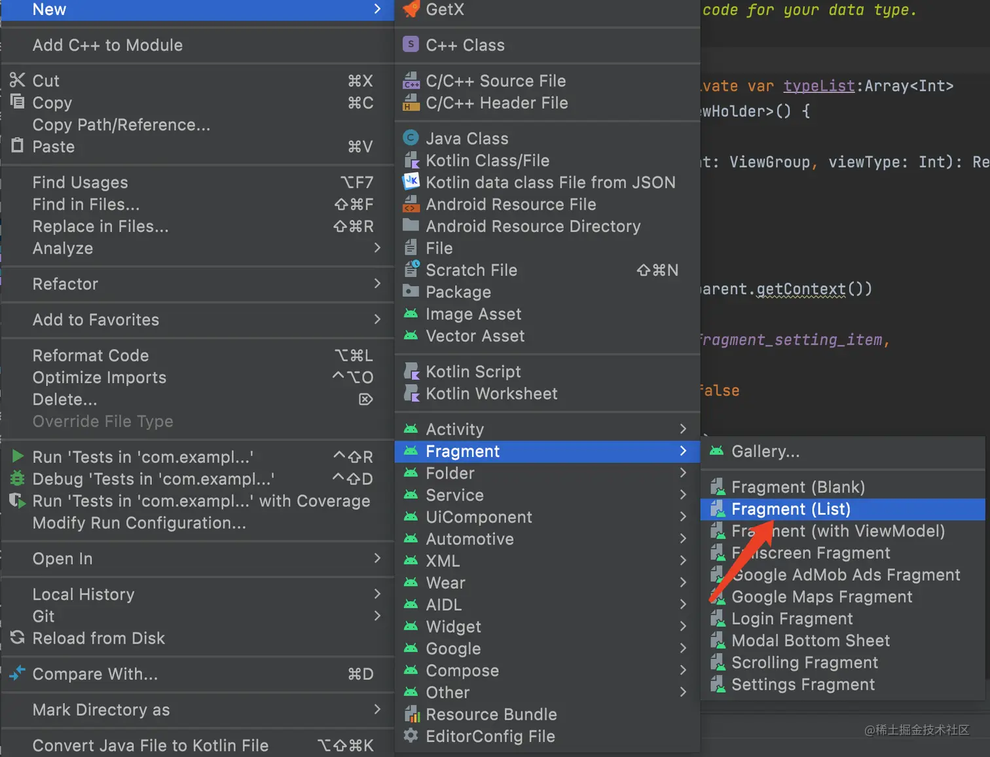Select Fragment (List) template
The width and height of the screenshot is (990, 757).
pyautogui.click(x=790, y=509)
